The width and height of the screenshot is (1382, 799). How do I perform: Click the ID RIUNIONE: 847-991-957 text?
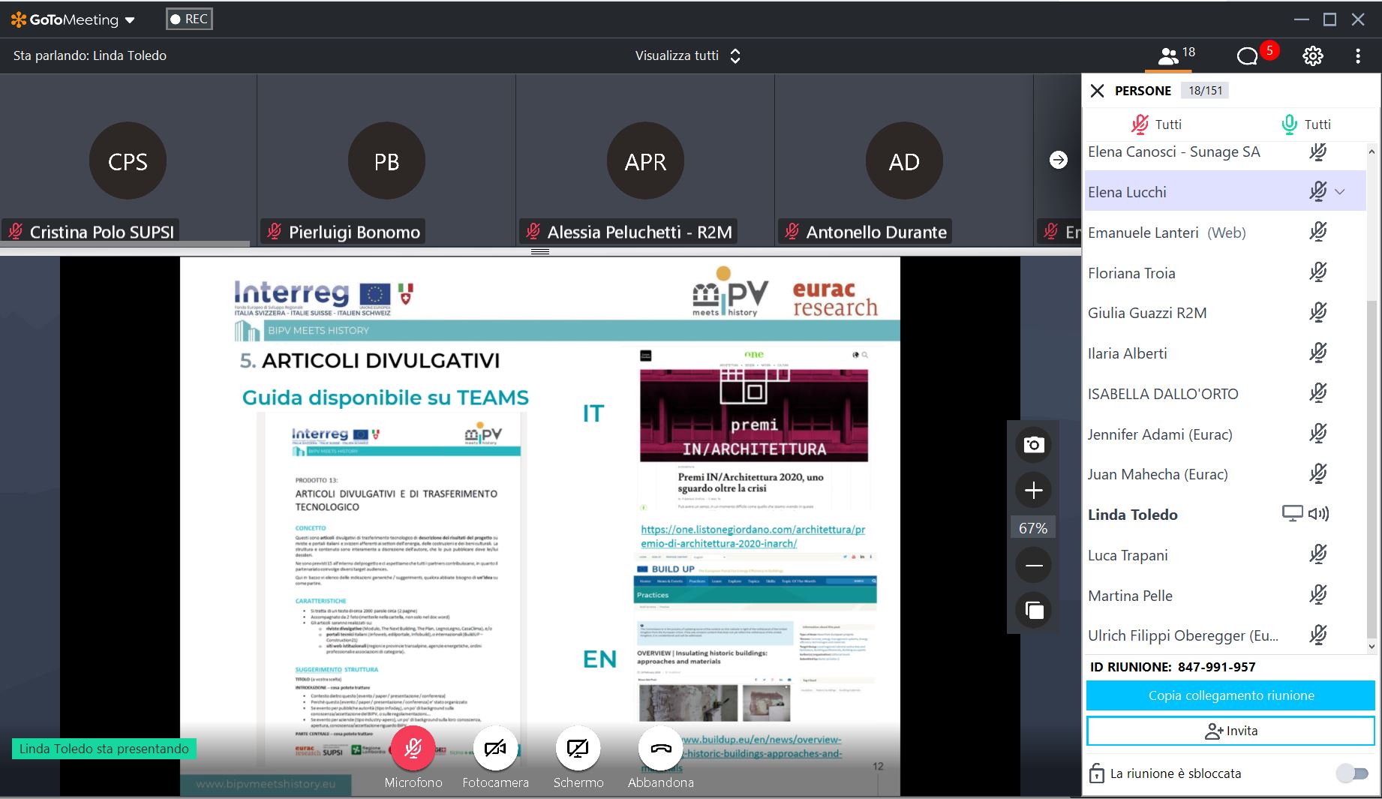tap(1173, 667)
